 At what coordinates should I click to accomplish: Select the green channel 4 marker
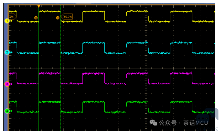pyautogui.click(x=7, y=111)
